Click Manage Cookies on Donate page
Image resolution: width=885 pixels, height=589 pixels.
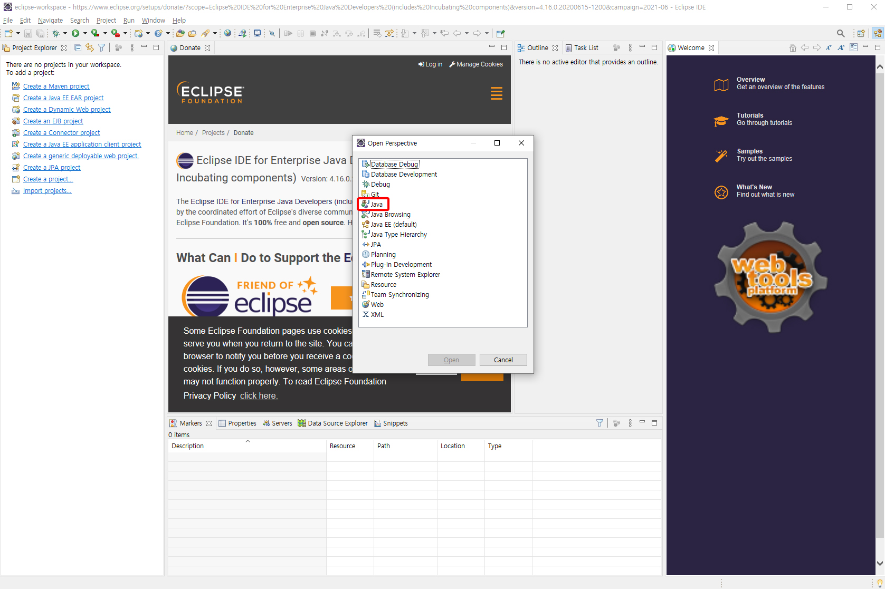[x=476, y=64]
